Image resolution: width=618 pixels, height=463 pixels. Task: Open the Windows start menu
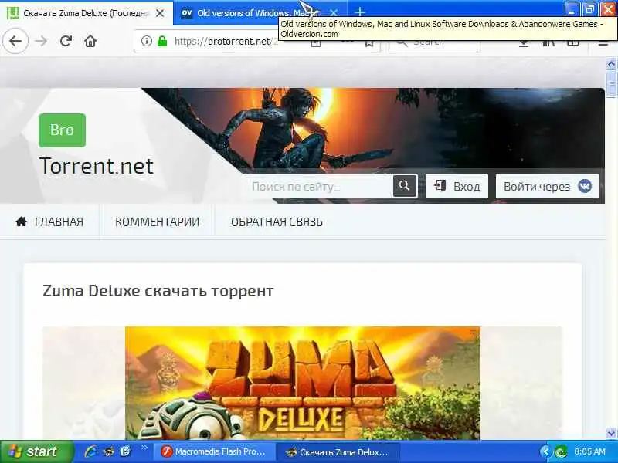pos(36,451)
